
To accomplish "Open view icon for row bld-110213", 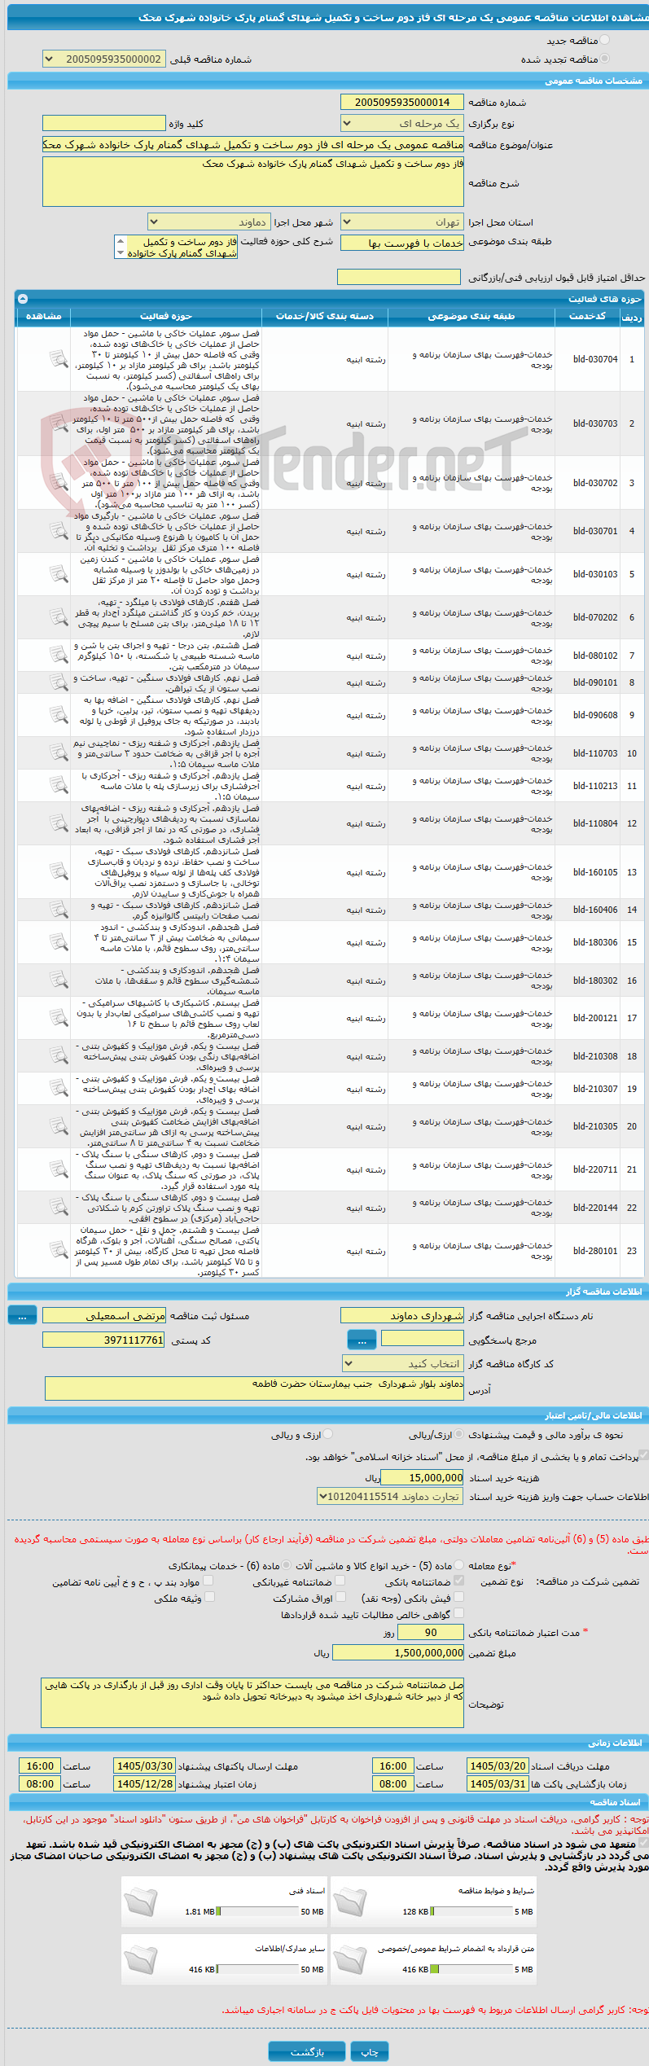I will pos(59,786).
